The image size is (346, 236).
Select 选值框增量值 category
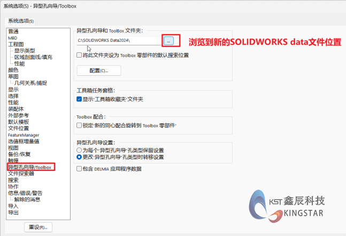tap(24, 141)
